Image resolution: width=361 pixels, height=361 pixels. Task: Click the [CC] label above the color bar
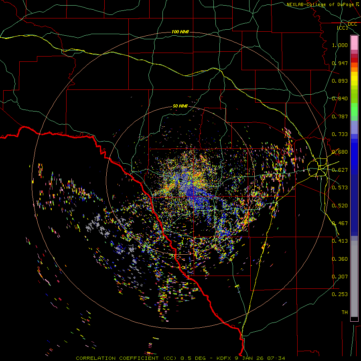(343, 28)
